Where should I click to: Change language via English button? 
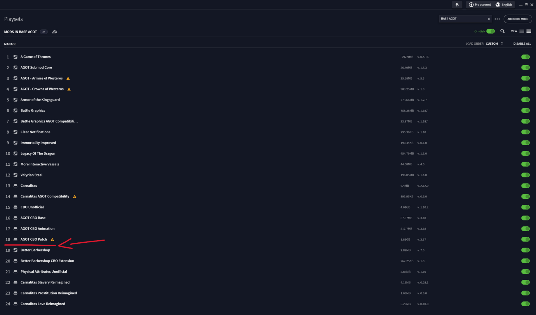(504, 5)
